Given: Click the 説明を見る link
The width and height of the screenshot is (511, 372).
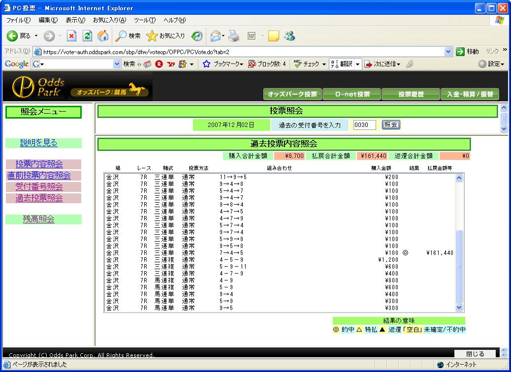Looking at the screenshot, I should click(39, 143).
